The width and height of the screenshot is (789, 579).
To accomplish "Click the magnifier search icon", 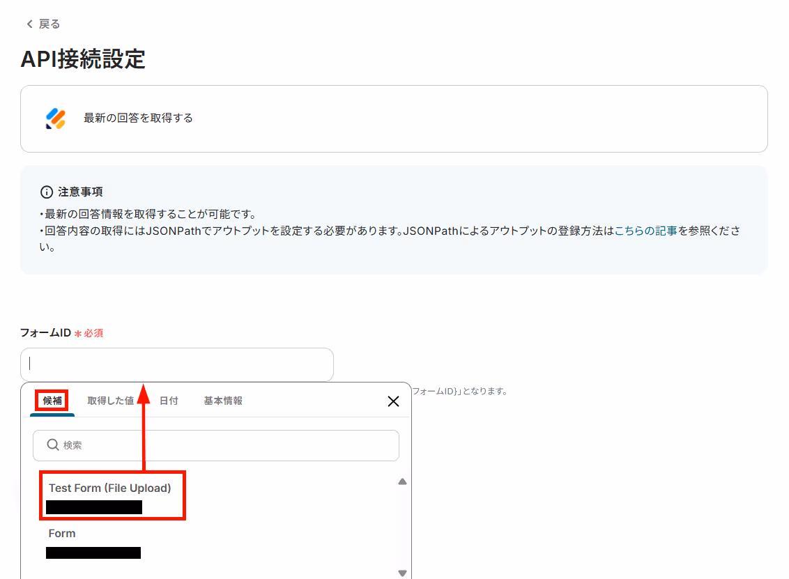I will [53, 445].
